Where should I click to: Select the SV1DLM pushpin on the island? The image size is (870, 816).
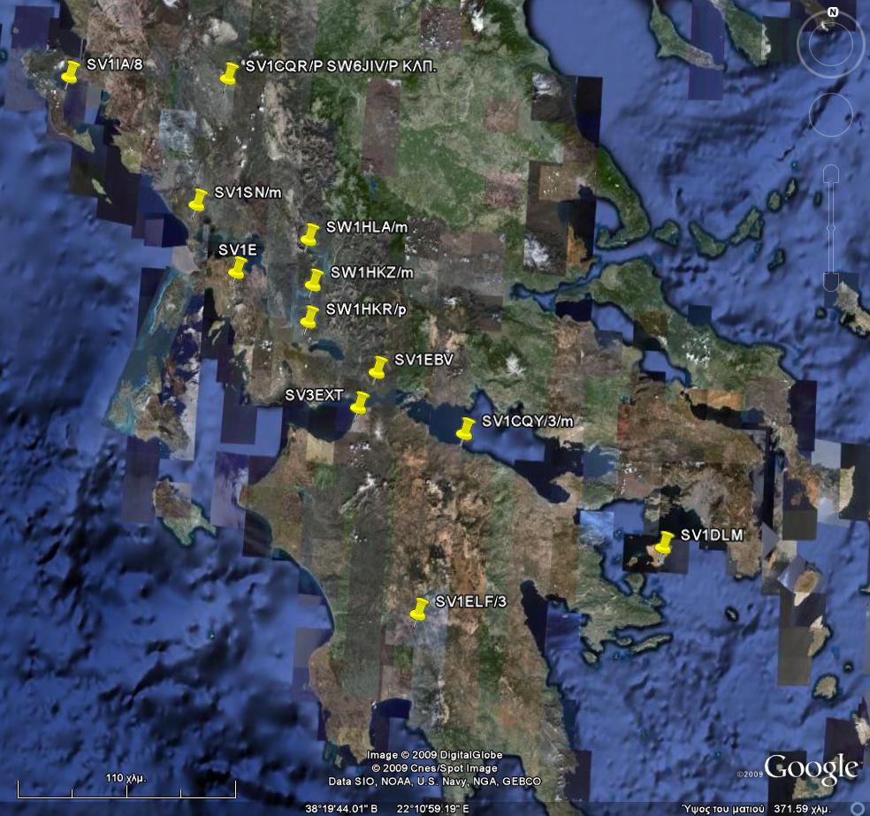664,543
